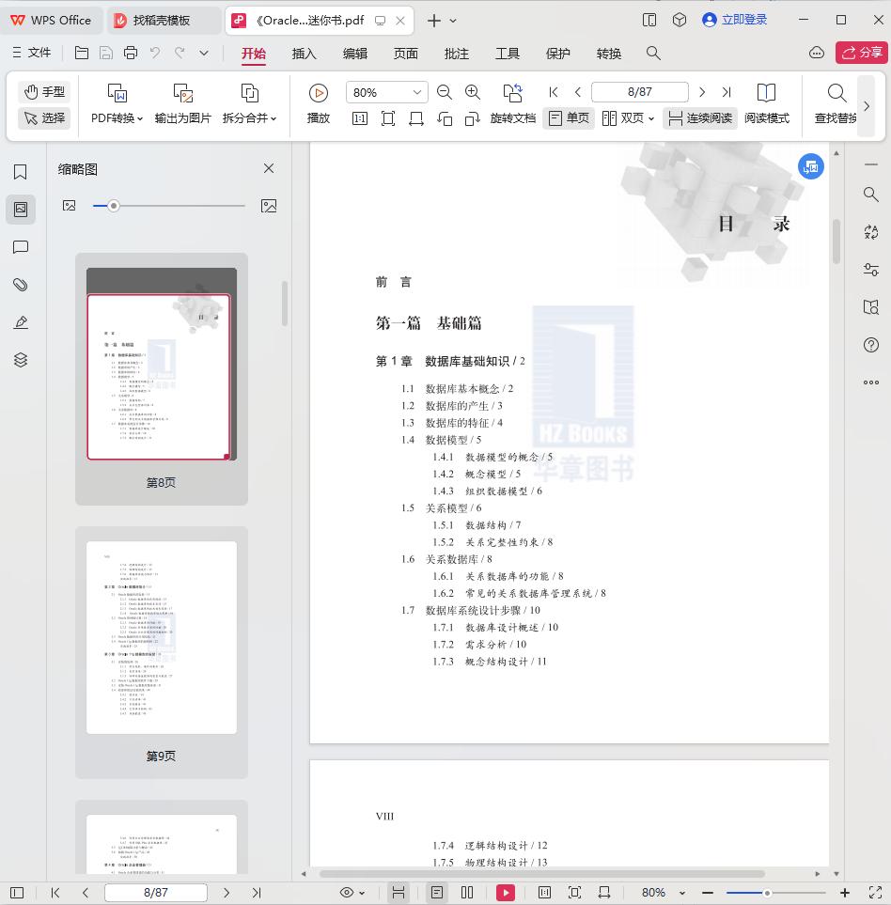Expand ribbon overflow right chevron
The image size is (891, 905).
click(x=867, y=106)
